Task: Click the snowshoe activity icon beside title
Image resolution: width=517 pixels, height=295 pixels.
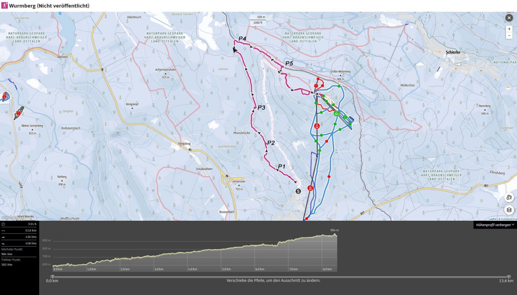Action: 4,6
